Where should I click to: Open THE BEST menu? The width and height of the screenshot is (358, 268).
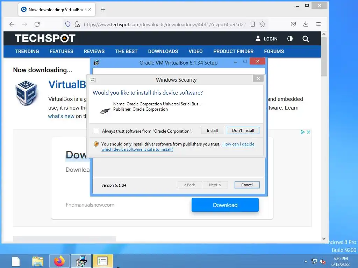(126, 51)
